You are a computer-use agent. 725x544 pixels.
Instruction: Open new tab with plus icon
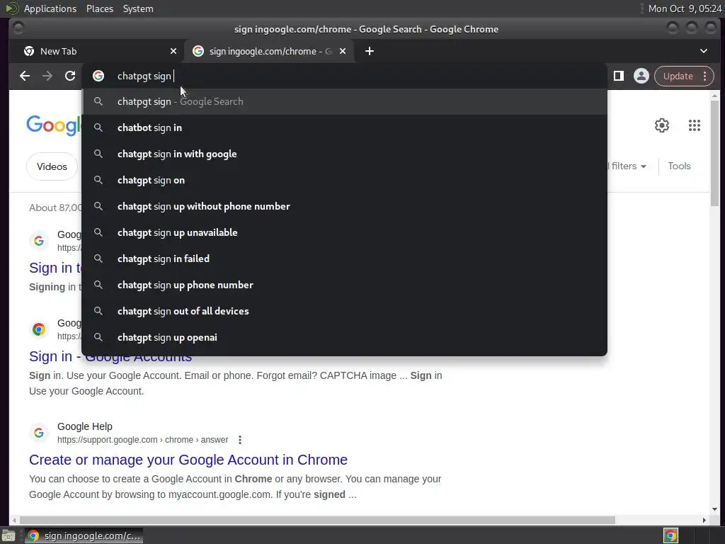(x=369, y=51)
